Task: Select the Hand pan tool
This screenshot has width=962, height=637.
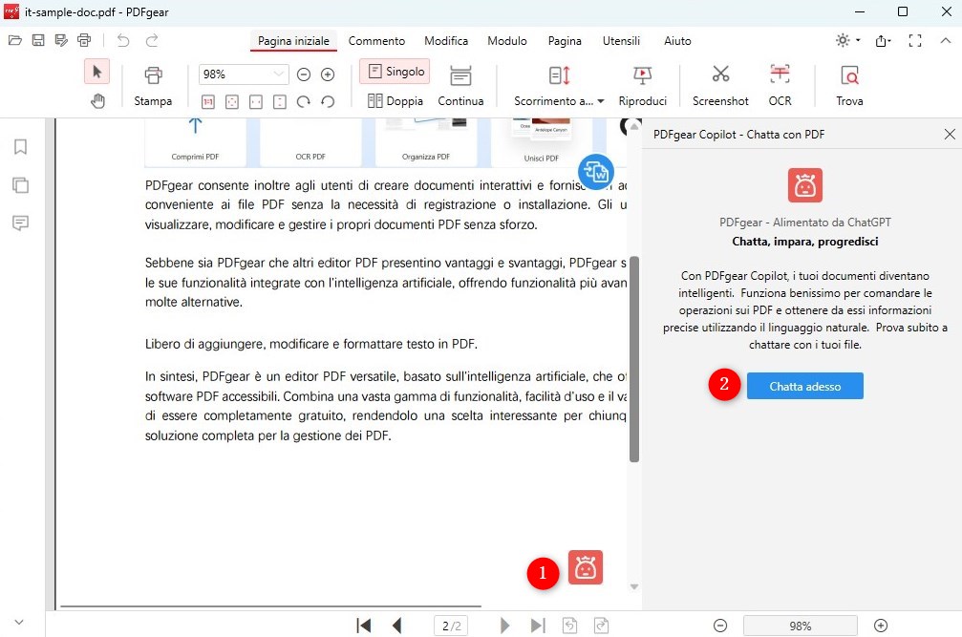Action: (97, 99)
